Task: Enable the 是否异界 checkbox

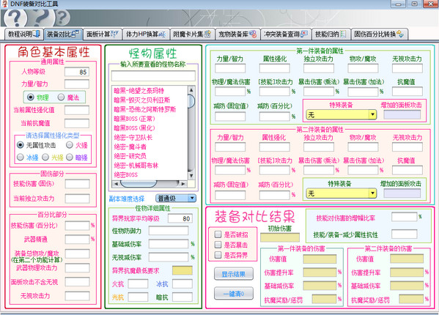Action: (218, 255)
